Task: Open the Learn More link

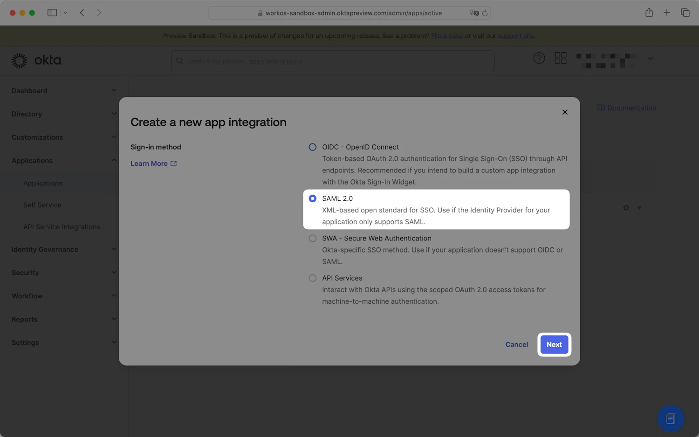Action: click(x=149, y=164)
